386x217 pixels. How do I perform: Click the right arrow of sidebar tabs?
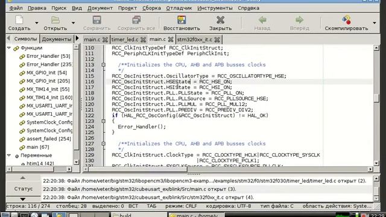tap(77, 39)
